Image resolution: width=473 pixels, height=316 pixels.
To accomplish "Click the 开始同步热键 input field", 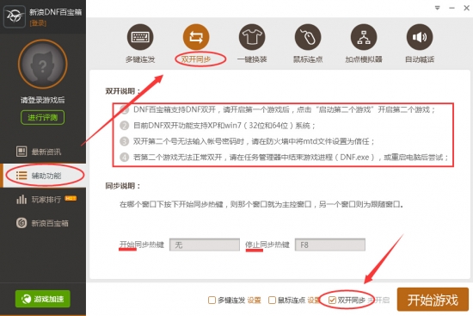I will (205, 245).
